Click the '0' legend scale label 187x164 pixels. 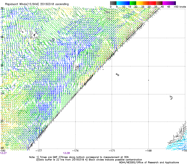(111, 7)
